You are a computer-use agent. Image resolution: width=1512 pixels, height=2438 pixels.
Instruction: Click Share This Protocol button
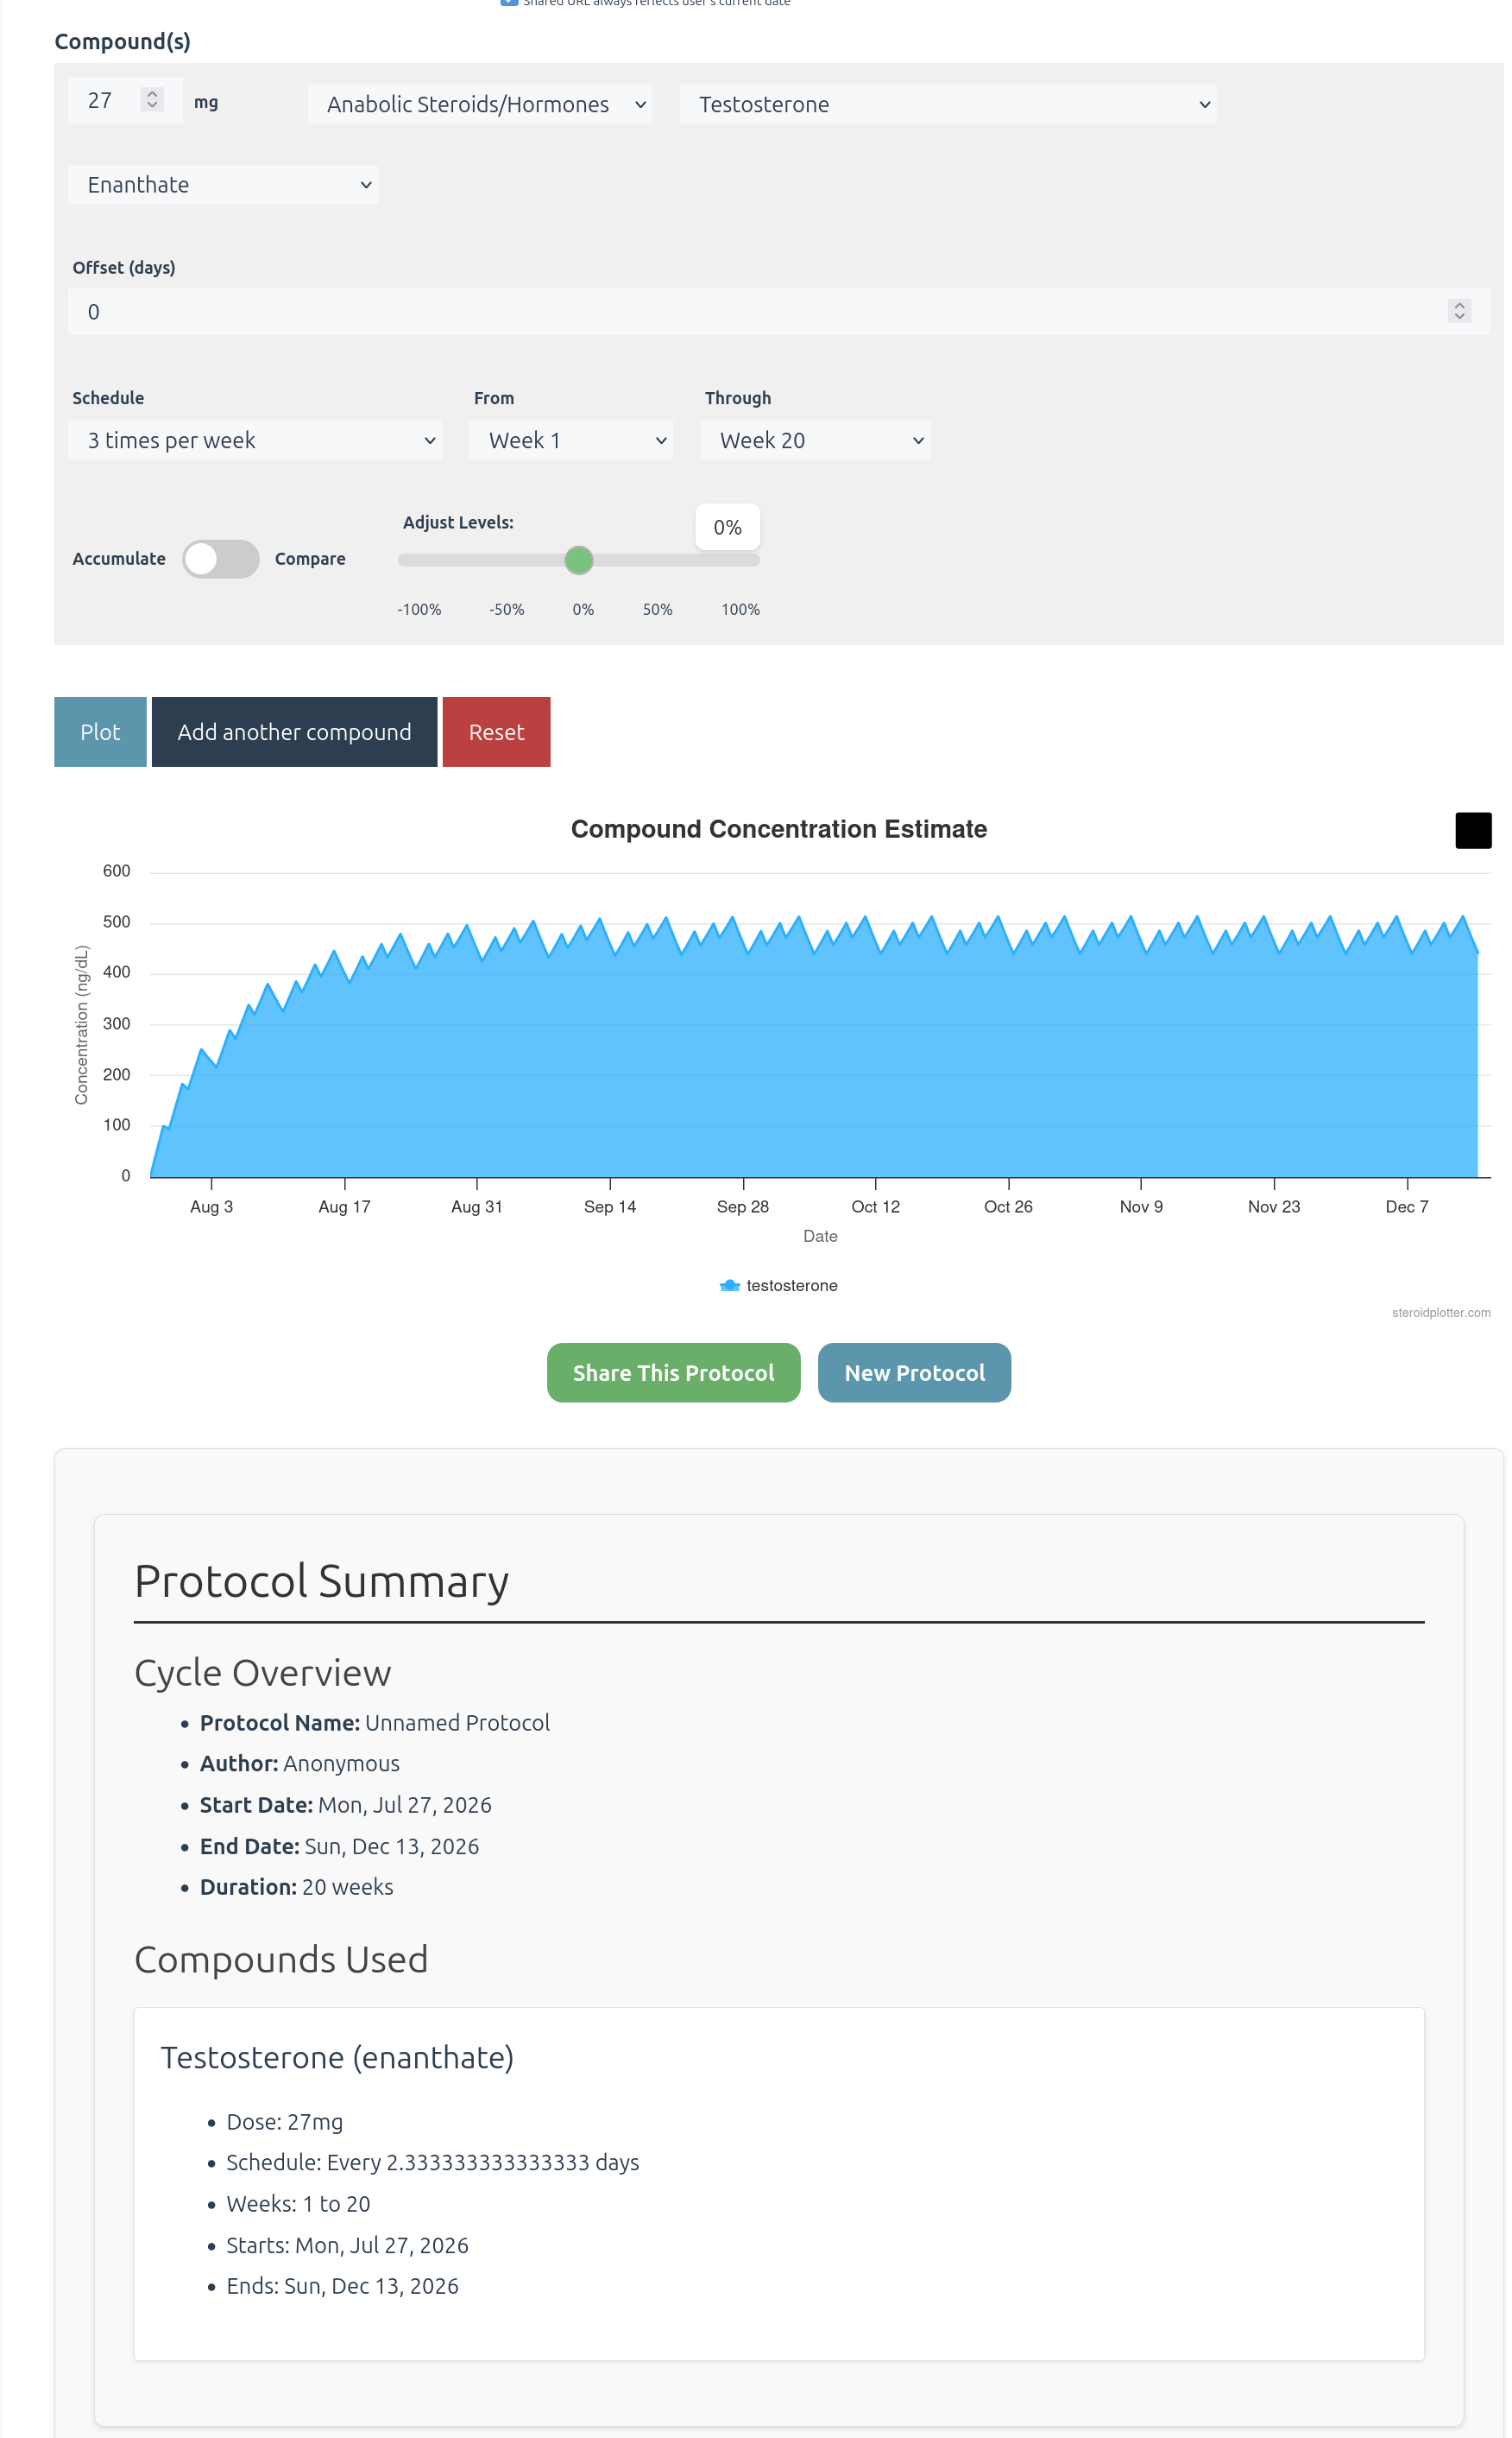tap(674, 1372)
